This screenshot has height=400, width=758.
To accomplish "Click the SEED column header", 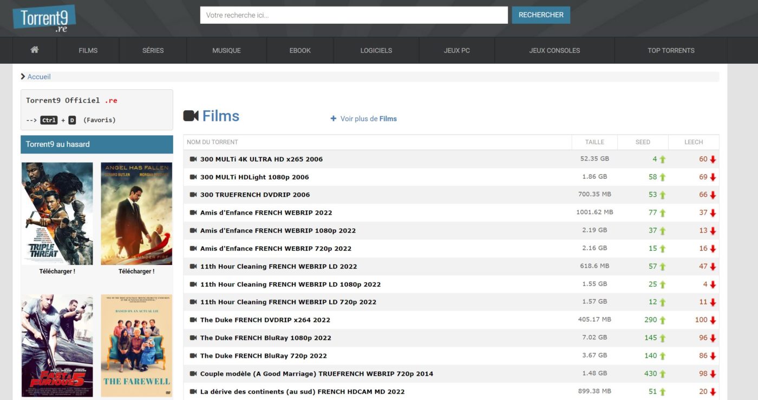I will click(643, 142).
